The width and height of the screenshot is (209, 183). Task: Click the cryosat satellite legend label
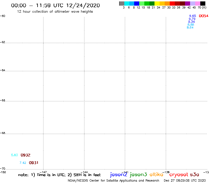179,175
